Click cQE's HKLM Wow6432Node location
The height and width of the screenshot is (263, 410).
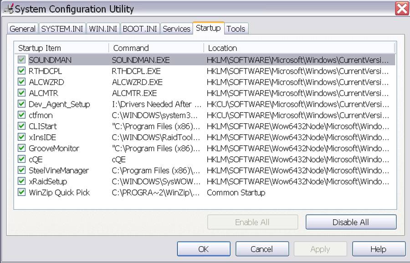coord(298,159)
